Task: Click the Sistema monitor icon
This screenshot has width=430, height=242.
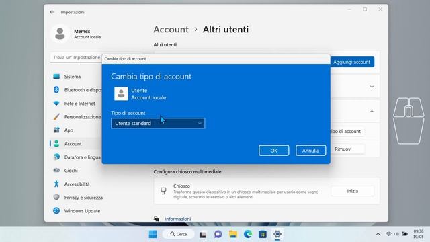Action: point(56,76)
